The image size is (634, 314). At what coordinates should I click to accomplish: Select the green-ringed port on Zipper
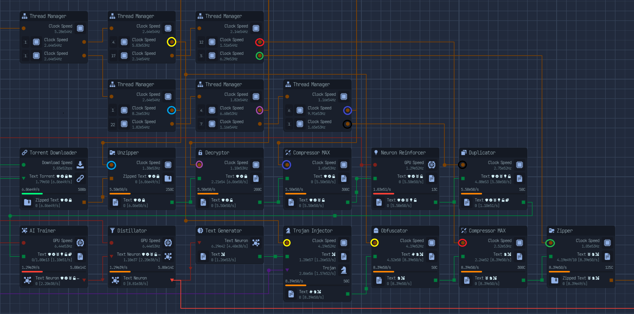click(x=550, y=243)
